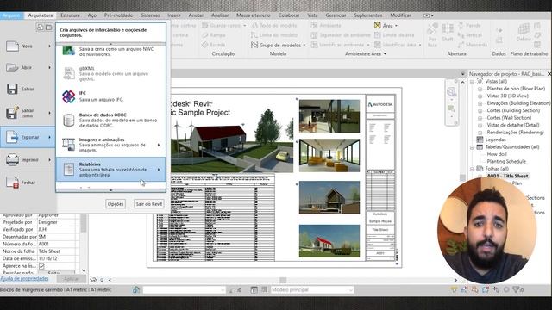Open the Gerenciar ribbon tab
The width and height of the screenshot is (552, 310).
pyautogui.click(x=336, y=15)
